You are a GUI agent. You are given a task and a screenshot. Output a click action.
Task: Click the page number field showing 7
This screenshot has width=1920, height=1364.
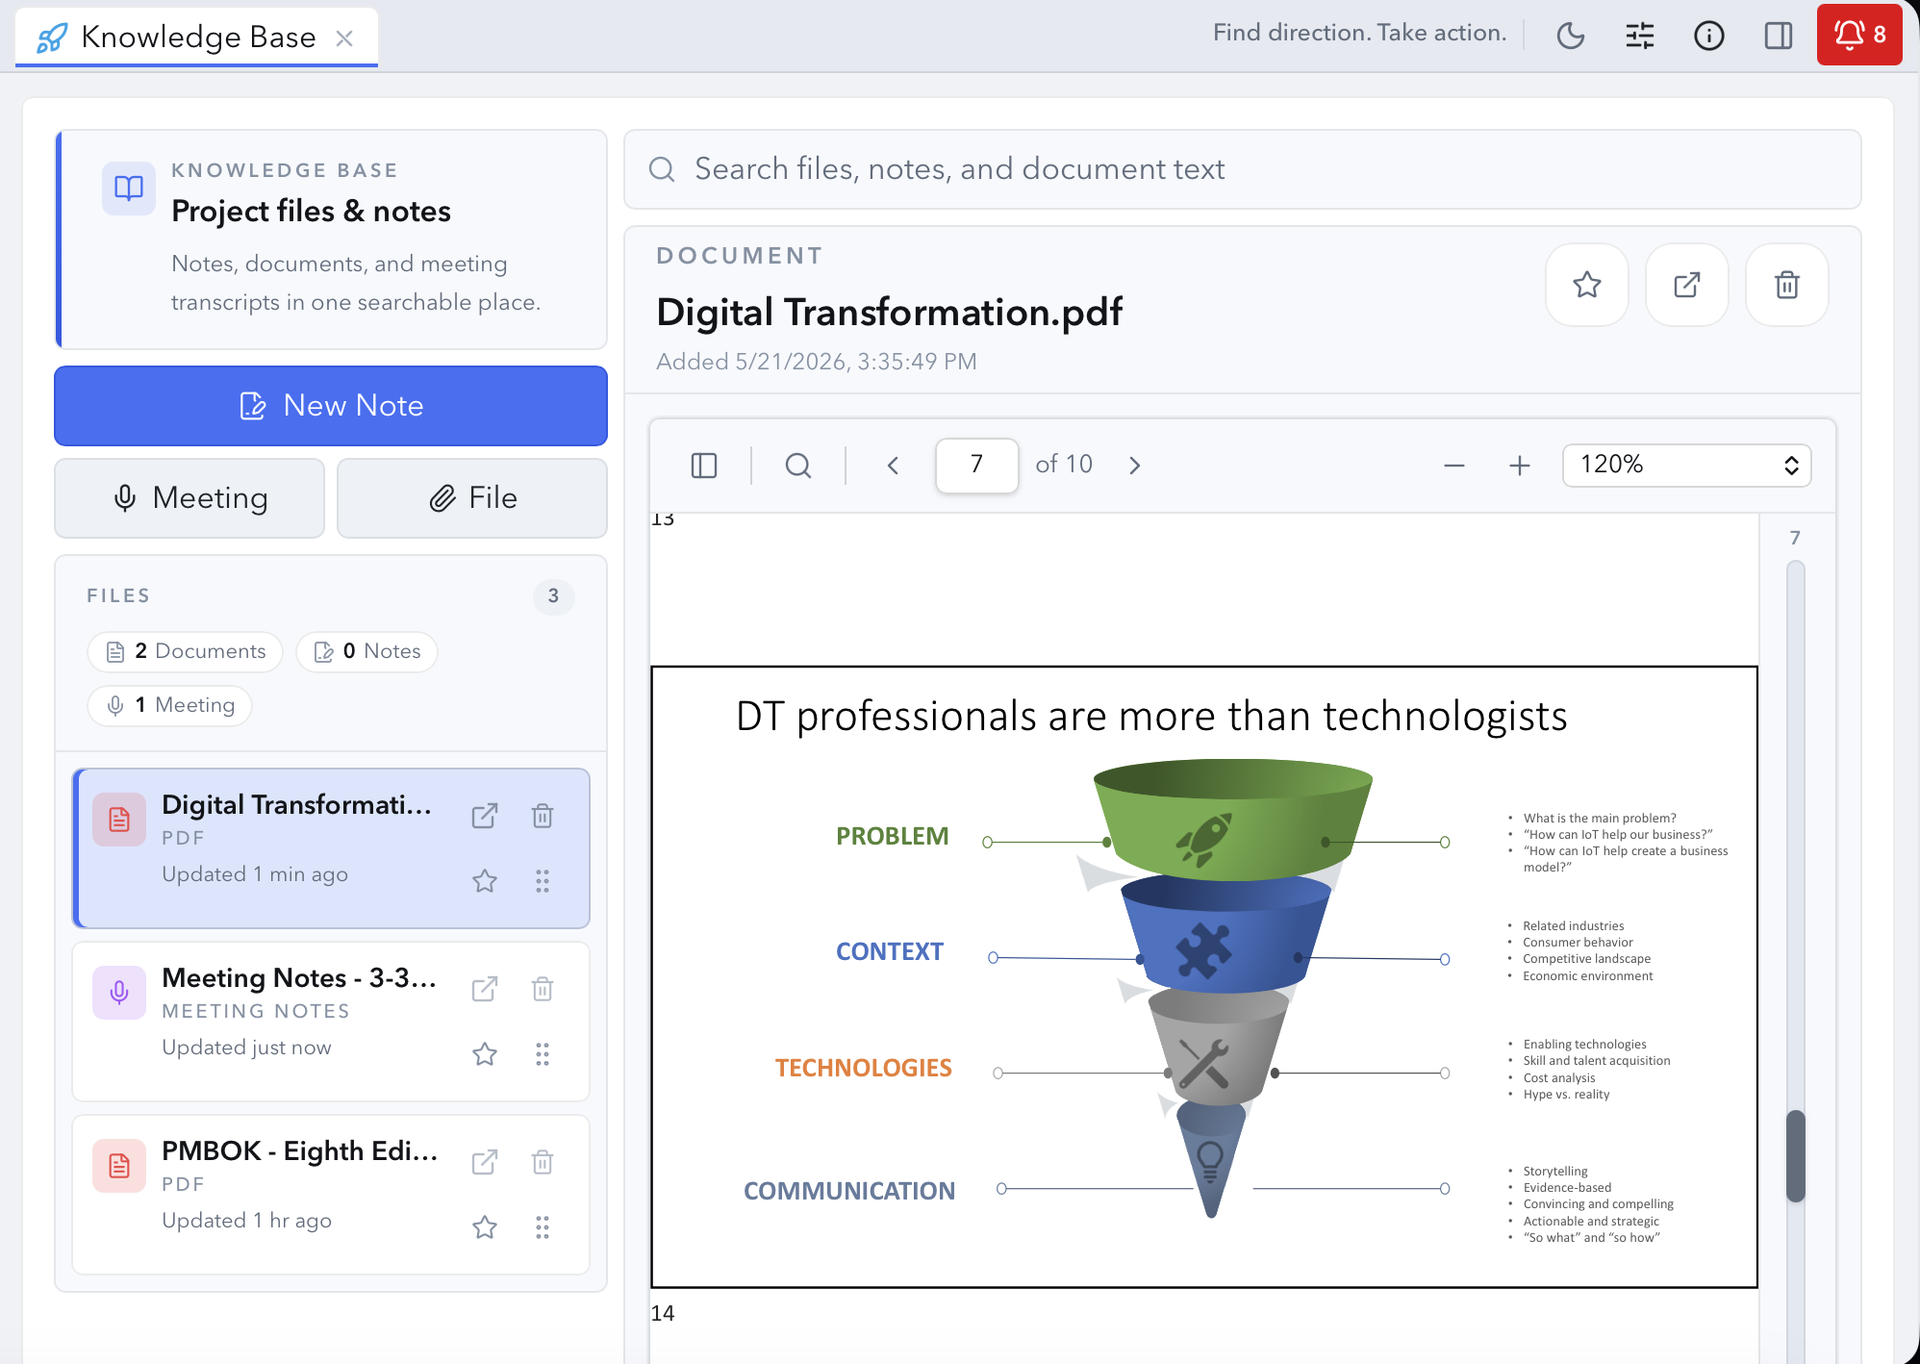click(x=976, y=466)
